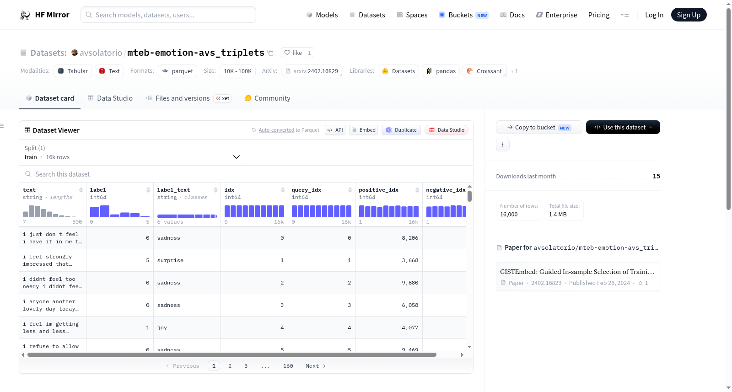Viewport: 732px width, 392px height.
Task: Click the sort icon on query_idx column
Action: (x=350, y=190)
